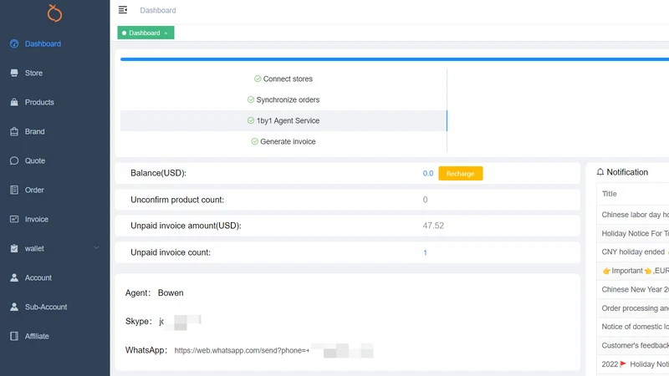Click checkmark icon beside Generate invoice
This screenshot has height=376, width=669.
pyautogui.click(x=255, y=141)
